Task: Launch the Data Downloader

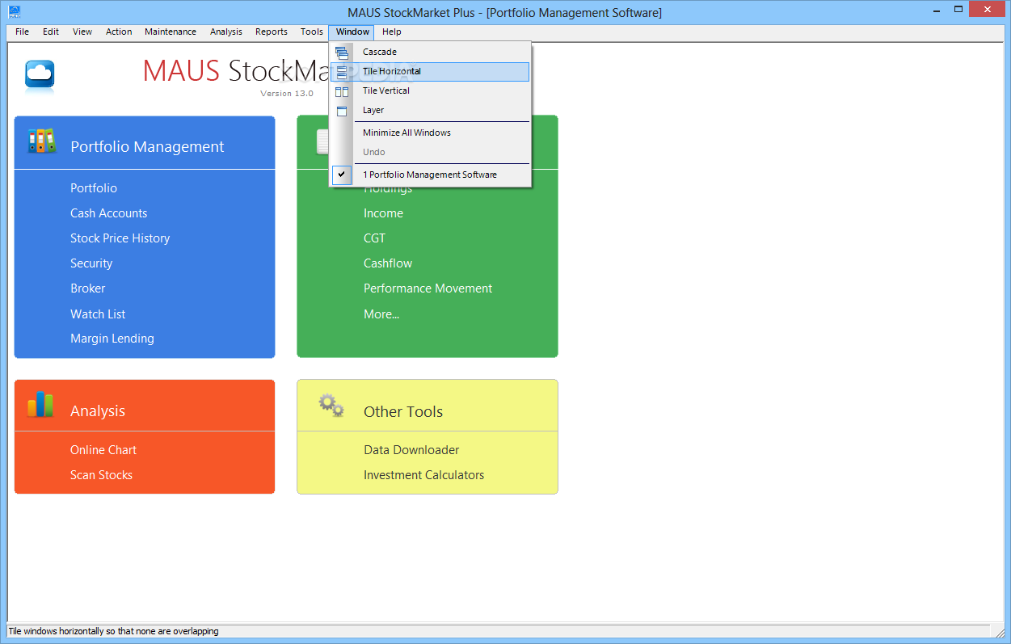Action: (411, 450)
